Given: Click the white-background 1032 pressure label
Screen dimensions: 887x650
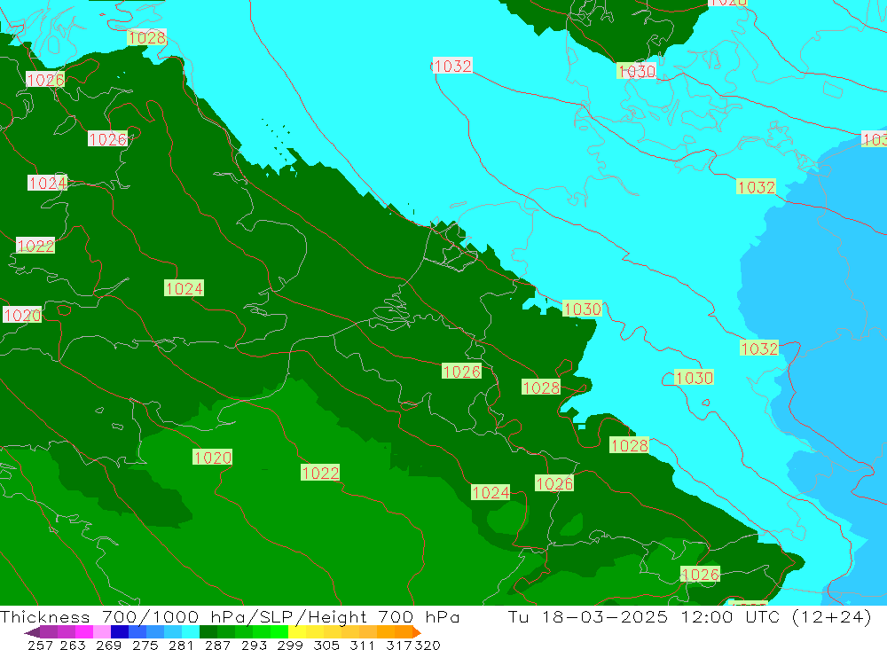Looking at the screenshot, I should tap(452, 66).
